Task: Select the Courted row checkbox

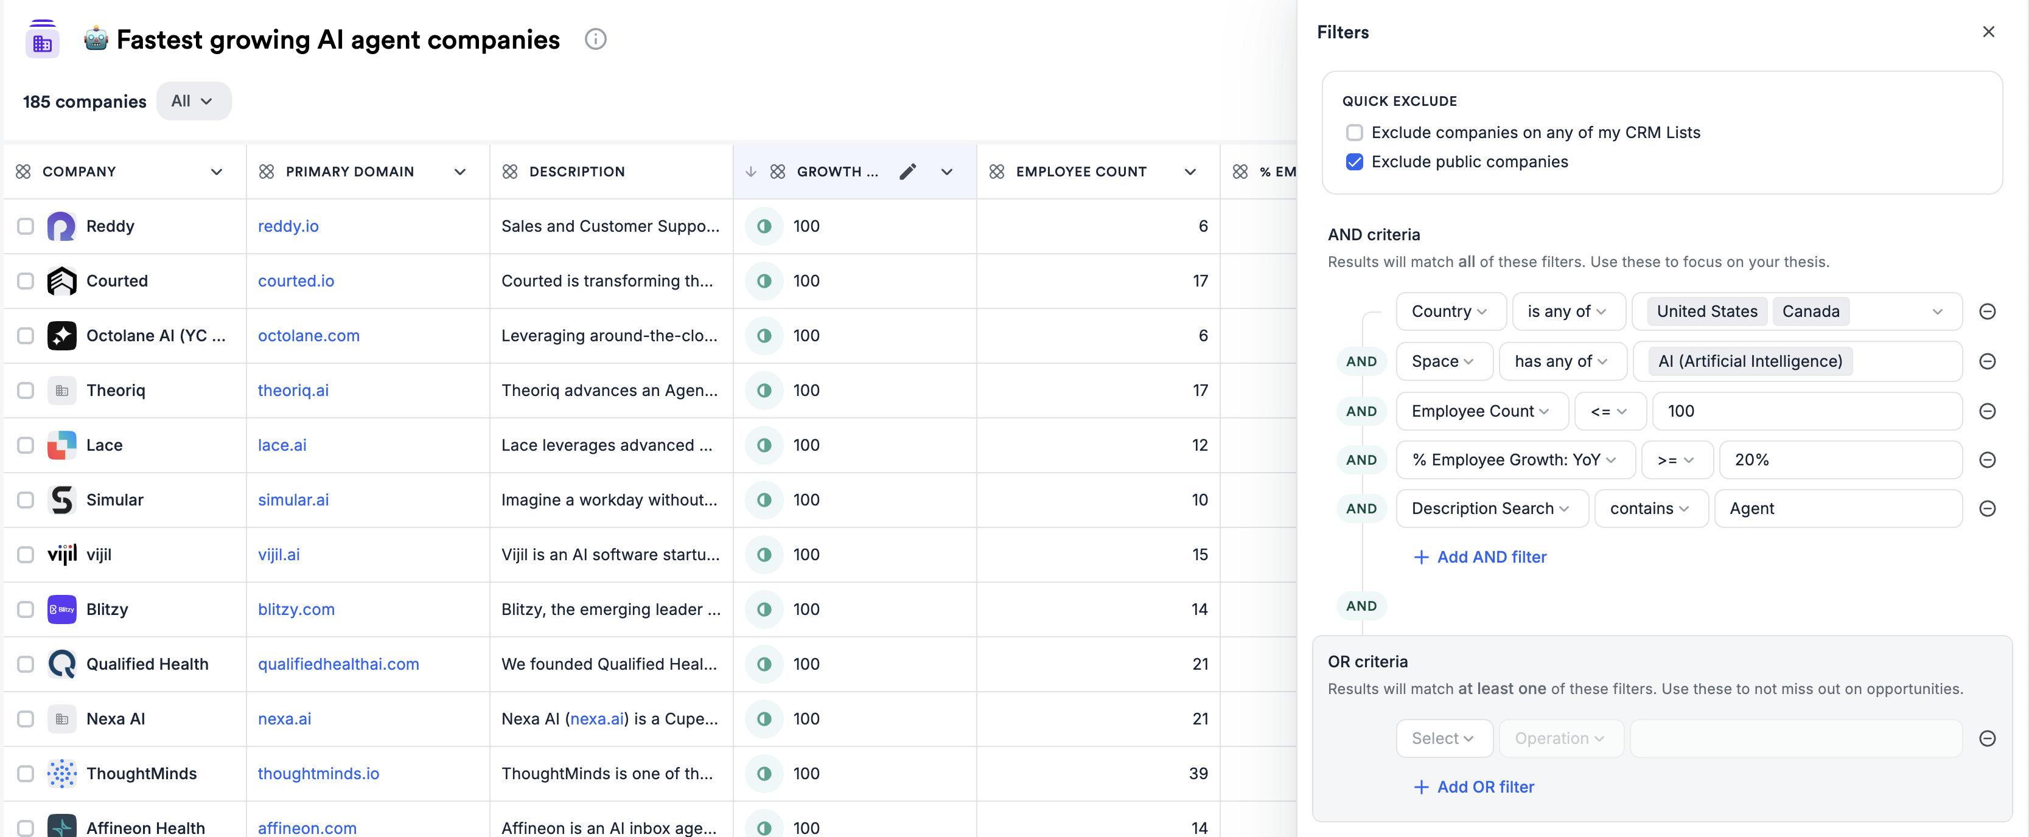Action: point(26,281)
